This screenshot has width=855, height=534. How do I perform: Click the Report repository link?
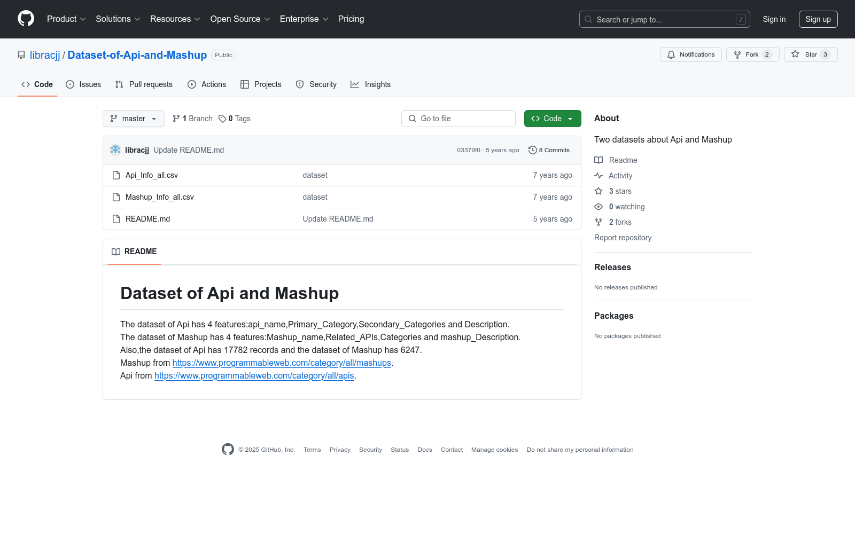(623, 238)
